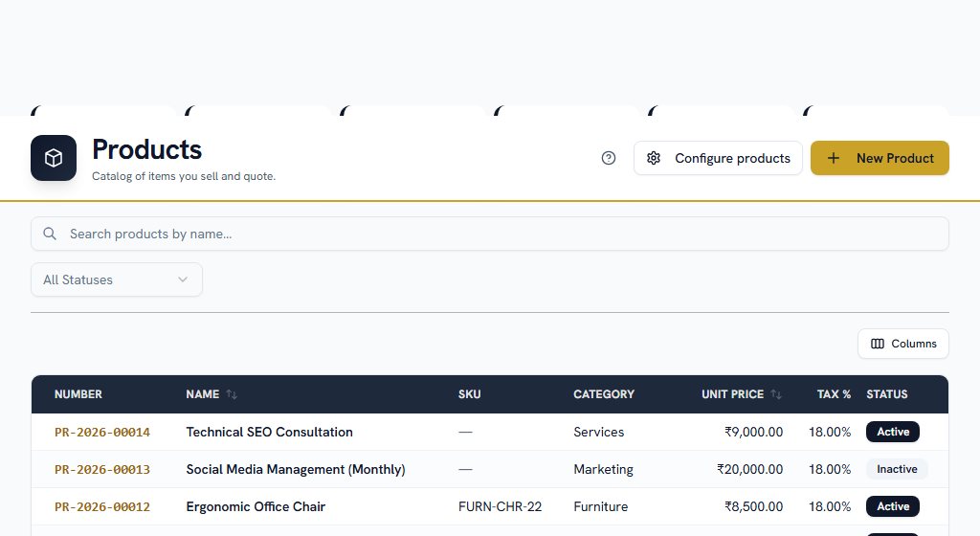Expand the All Statuses dropdown

pyautogui.click(x=116, y=279)
